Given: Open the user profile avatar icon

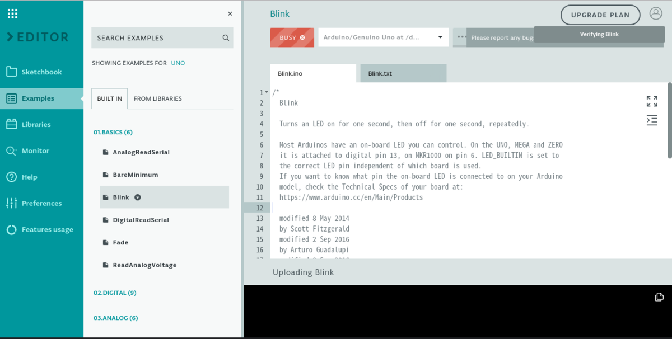Looking at the screenshot, I should coord(655,14).
